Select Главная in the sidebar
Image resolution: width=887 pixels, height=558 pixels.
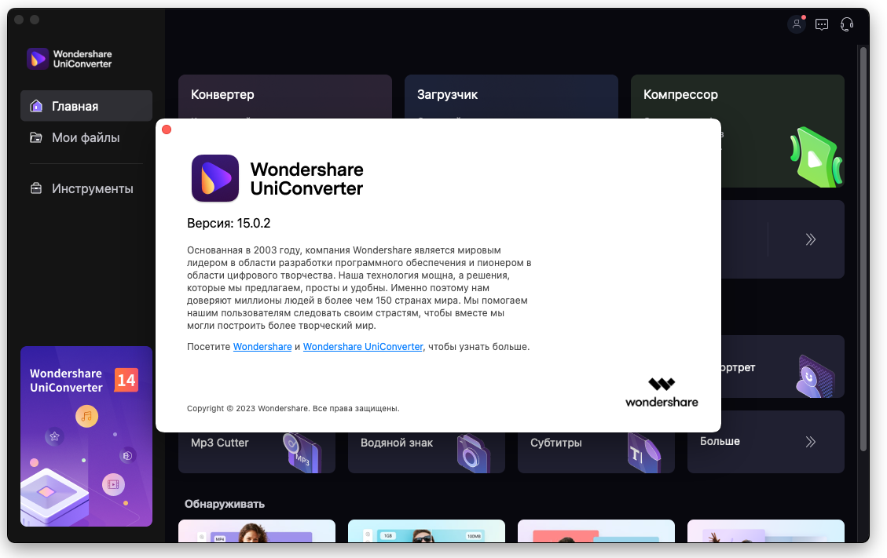86,106
